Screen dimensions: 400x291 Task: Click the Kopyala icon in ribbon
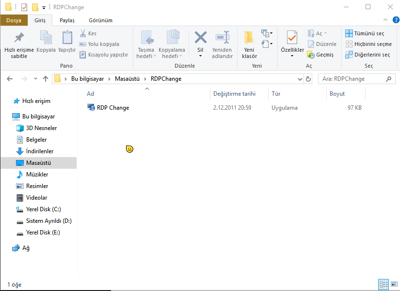(46, 38)
